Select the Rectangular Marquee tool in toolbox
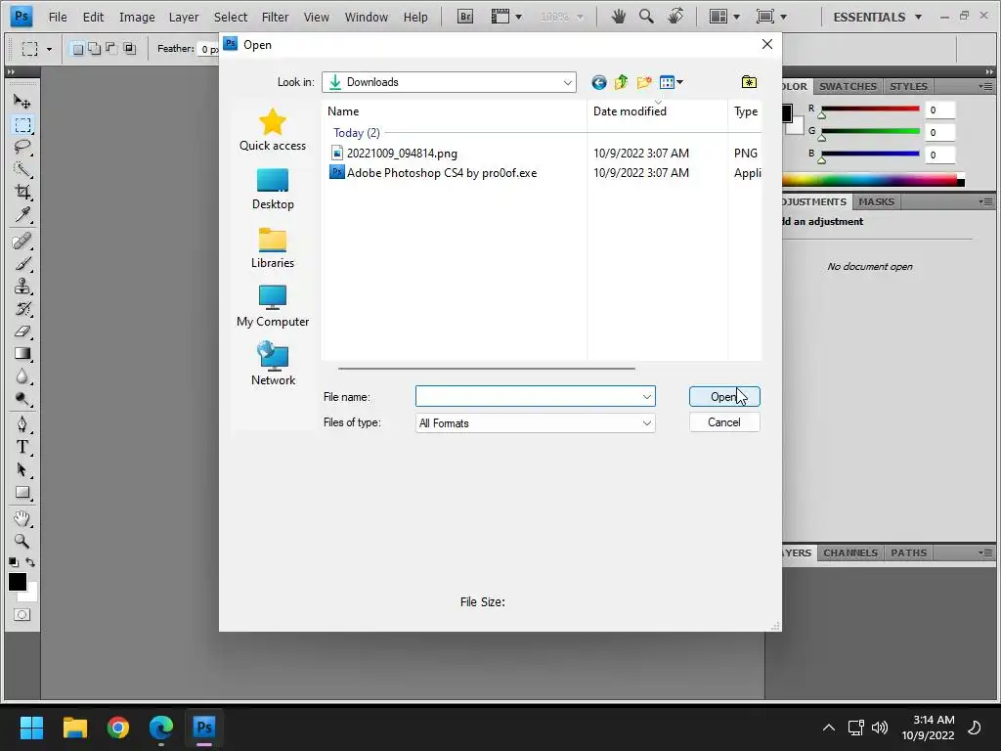 [x=22, y=124]
